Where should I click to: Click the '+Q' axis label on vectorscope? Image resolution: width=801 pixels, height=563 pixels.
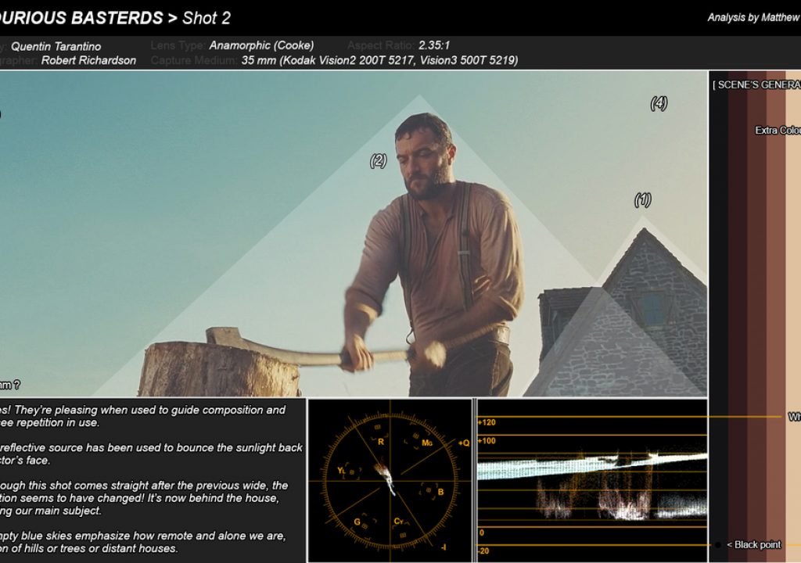pyautogui.click(x=463, y=443)
